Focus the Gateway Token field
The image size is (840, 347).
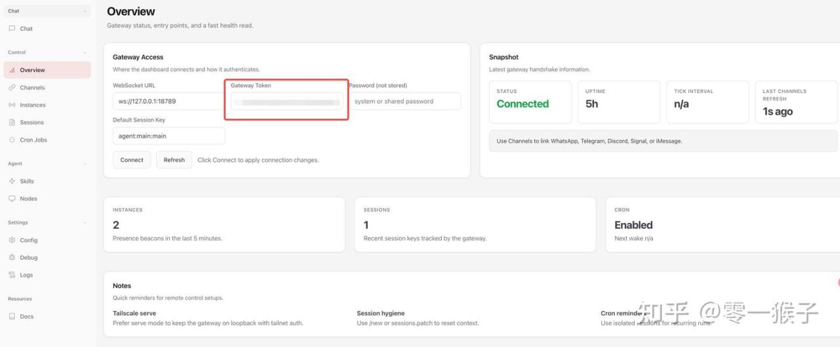click(287, 102)
